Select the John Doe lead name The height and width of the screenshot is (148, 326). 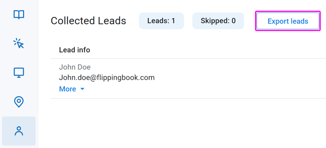pyautogui.click(x=75, y=67)
